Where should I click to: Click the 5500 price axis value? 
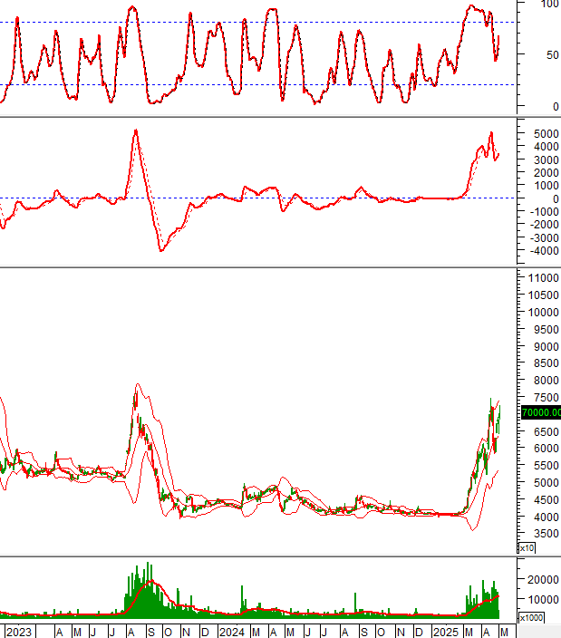546,465
